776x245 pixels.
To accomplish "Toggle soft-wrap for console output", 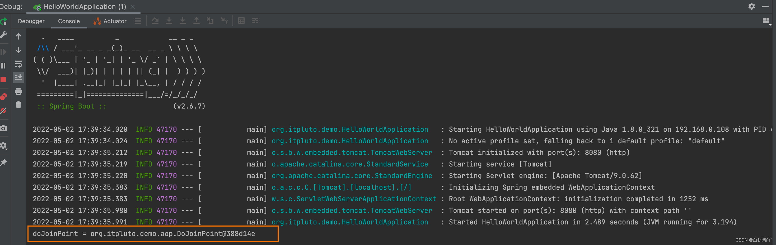I will 18,64.
